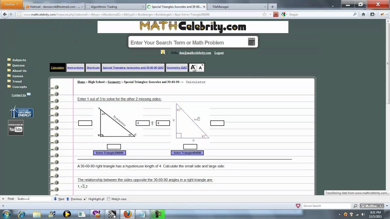Click Previous in the Find bar

74,199
